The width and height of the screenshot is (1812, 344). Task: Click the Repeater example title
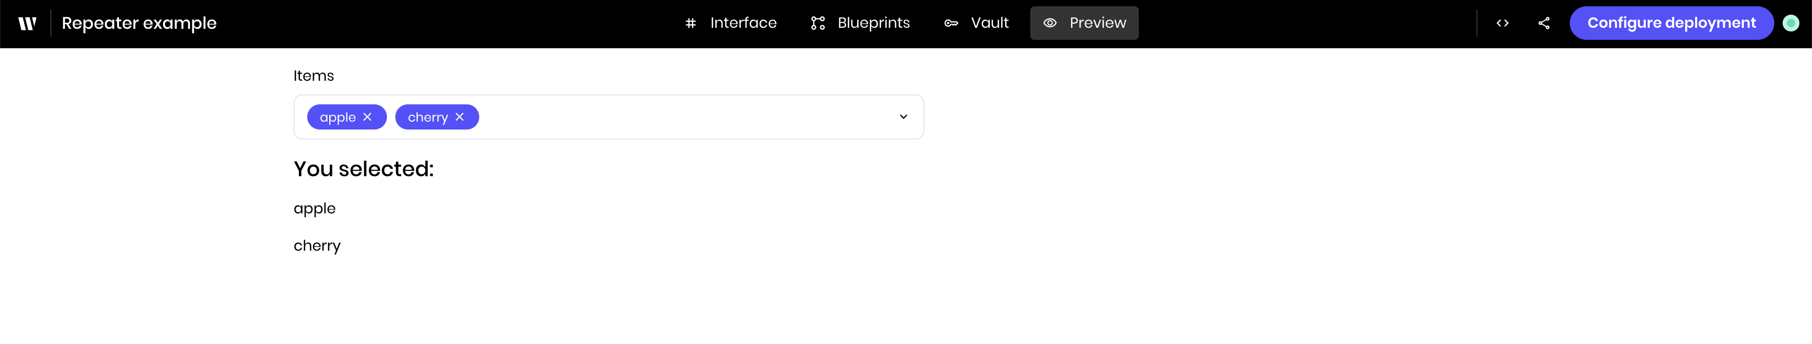[x=139, y=23]
